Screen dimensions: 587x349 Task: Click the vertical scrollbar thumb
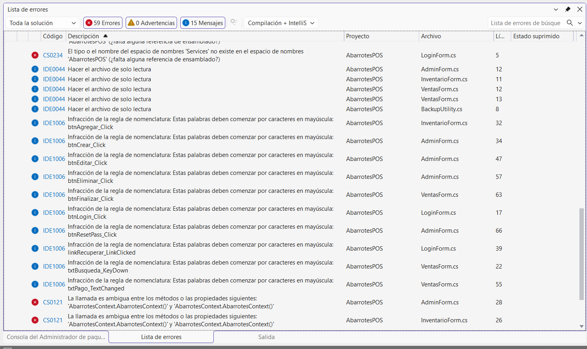(581, 253)
